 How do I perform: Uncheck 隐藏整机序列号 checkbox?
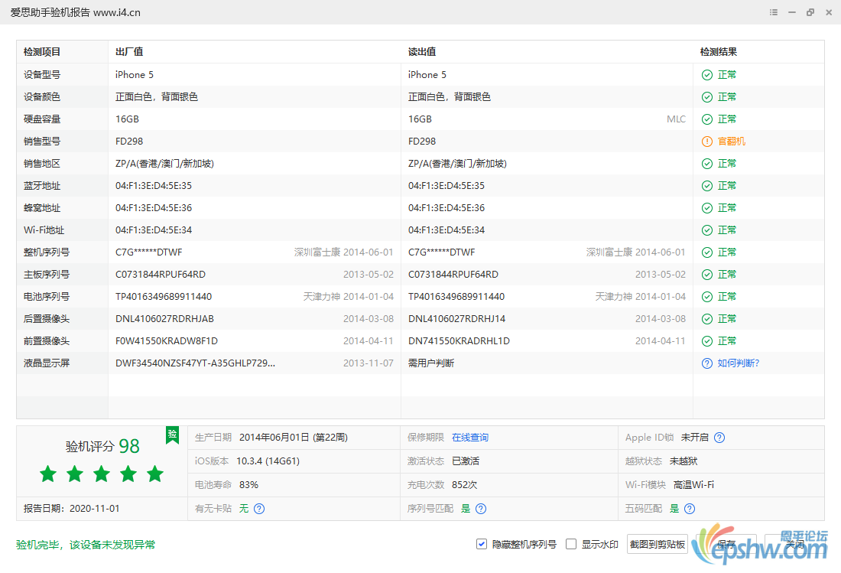click(481, 544)
